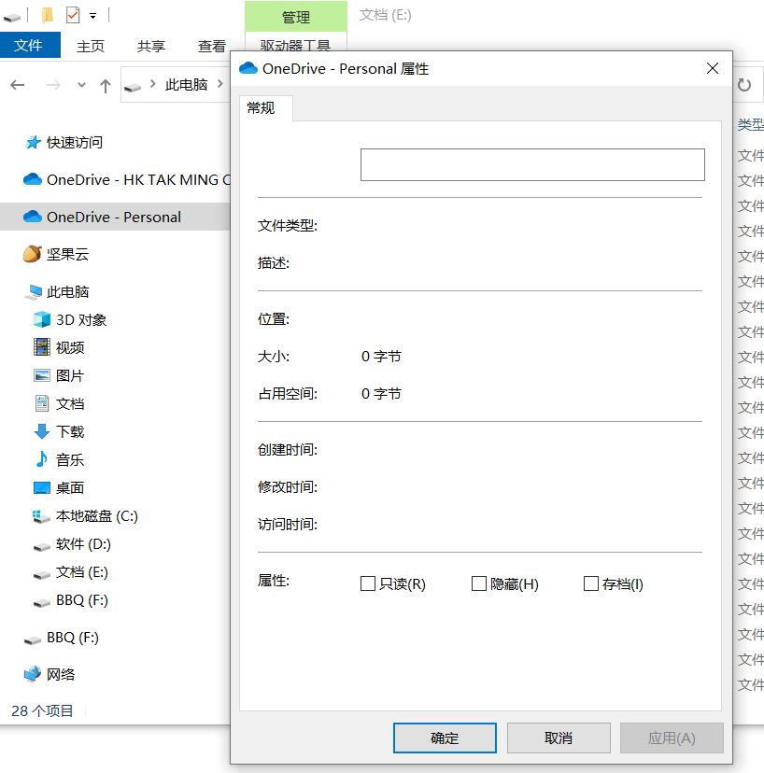The image size is (764, 773).
Task: Click the 下载 download arrow icon
Action: point(42,431)
